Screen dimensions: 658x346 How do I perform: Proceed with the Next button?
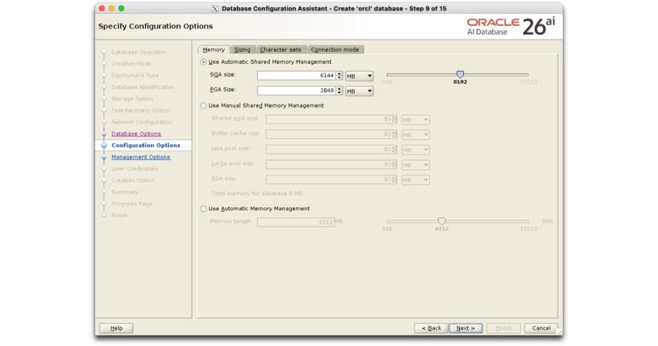point(466,328)
